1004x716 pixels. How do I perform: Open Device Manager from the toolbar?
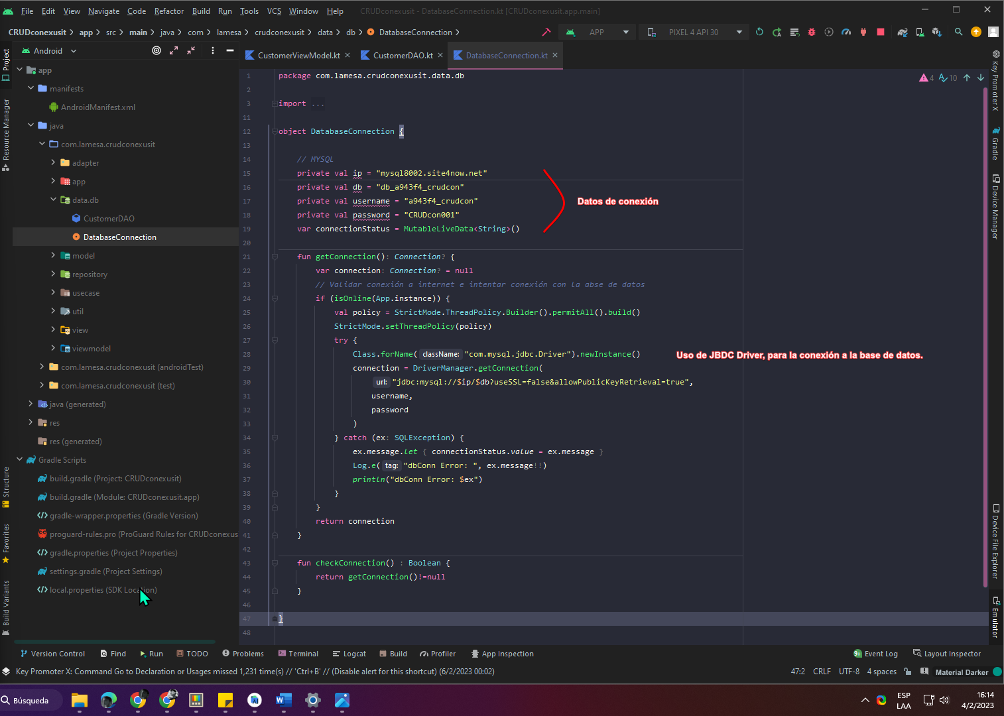click(x=920, y=32)
